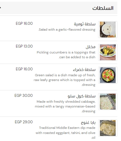Screen dimensions: 121x141
Task: Click the السلطات category header title
Action: click(x=103, y=8)
